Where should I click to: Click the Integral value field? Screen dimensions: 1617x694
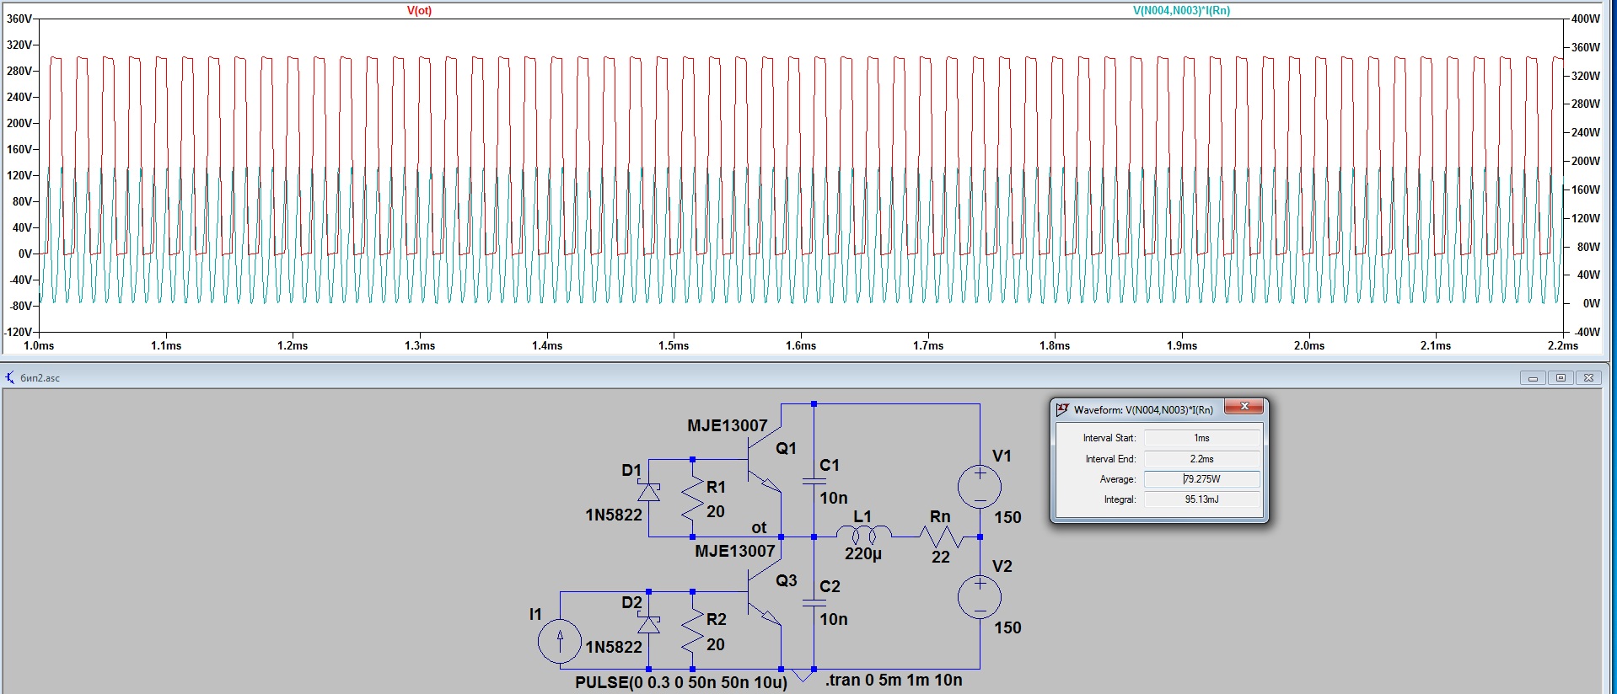1201,499
